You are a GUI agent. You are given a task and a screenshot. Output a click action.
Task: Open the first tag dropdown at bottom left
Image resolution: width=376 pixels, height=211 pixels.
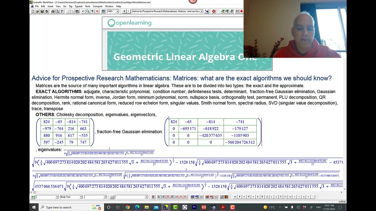pos(57,197)
